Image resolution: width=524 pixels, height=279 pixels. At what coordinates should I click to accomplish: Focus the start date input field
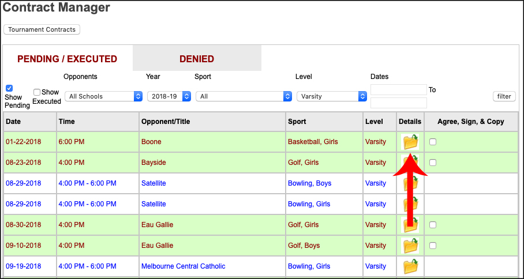point(399,90)
